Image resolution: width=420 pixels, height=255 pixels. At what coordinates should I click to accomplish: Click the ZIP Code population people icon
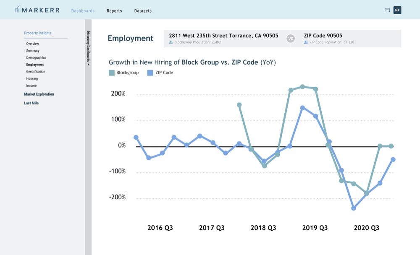coord(306,42)
